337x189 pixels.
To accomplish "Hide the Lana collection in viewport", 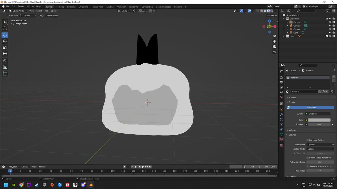I will tap(330, 36).
